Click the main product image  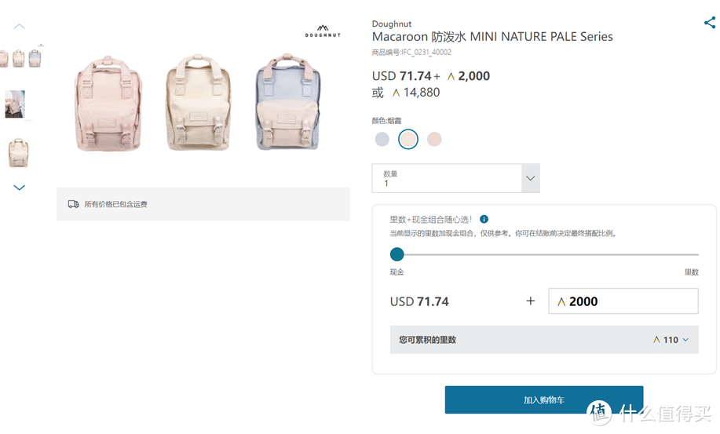tap(203, 102)
